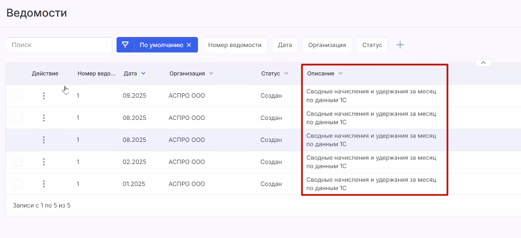Viewport: 521px width, 238px height.
Task: Open the Статус column header dropdown
Action: [x=286, y=73]
